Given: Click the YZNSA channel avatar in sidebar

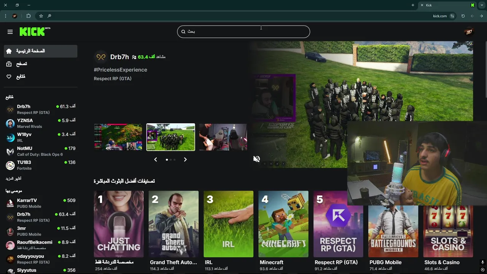Looking at the screenshot, I should tap(10, 123).
